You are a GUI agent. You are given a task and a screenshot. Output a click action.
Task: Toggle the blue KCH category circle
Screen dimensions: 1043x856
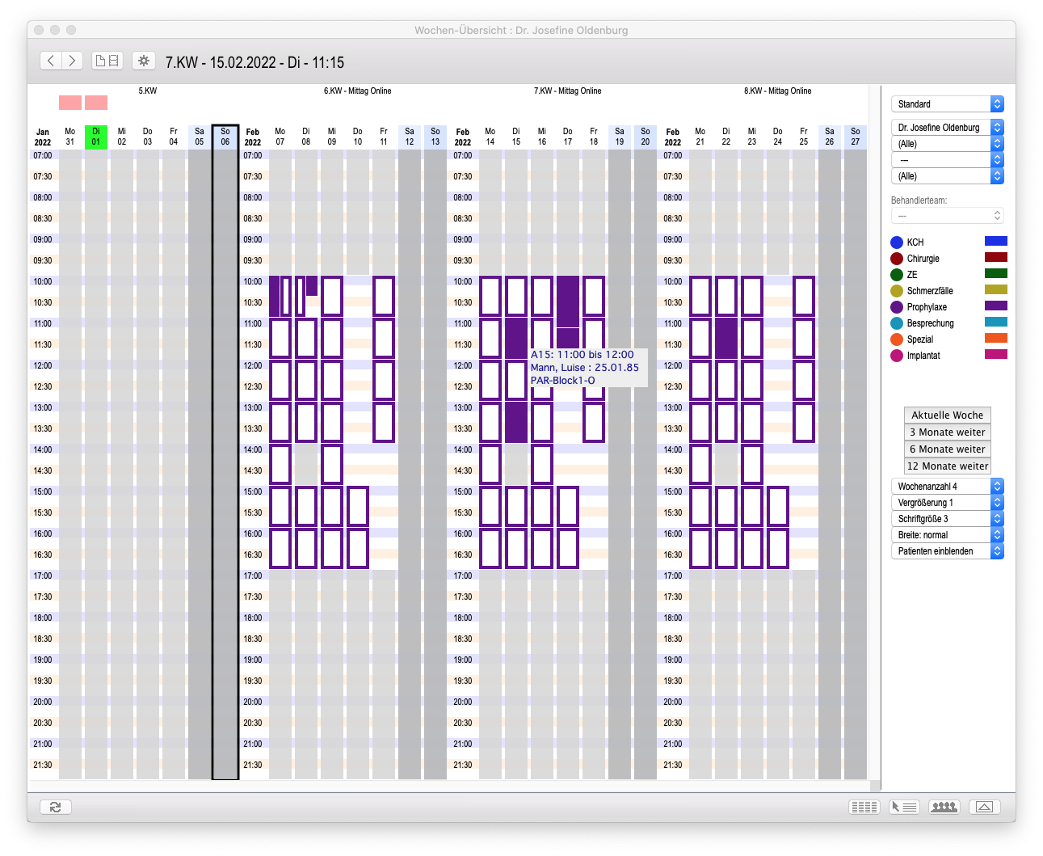pyautogui.click(x=896, y=242)
